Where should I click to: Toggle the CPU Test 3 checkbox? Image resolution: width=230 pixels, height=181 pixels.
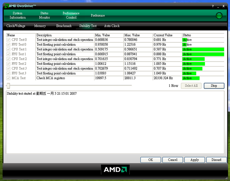coord(8,68)
